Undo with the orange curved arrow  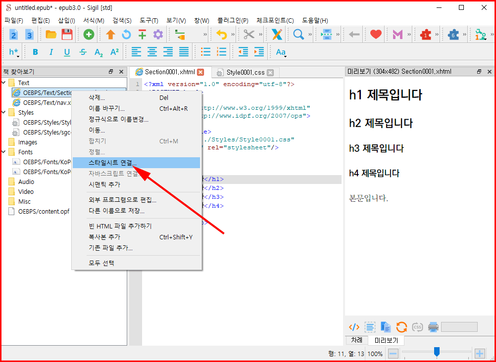[221, 34]
